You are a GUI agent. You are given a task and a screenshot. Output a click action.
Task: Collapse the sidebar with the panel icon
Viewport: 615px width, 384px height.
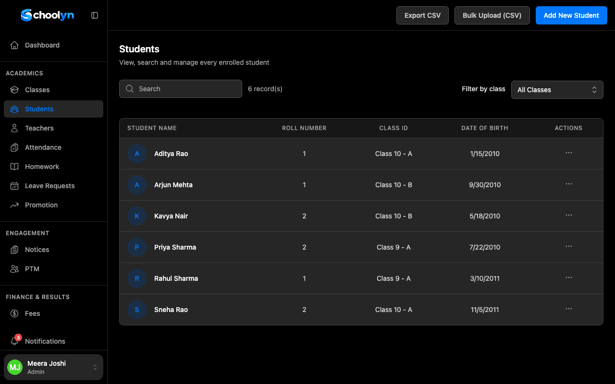pos(95,15)
